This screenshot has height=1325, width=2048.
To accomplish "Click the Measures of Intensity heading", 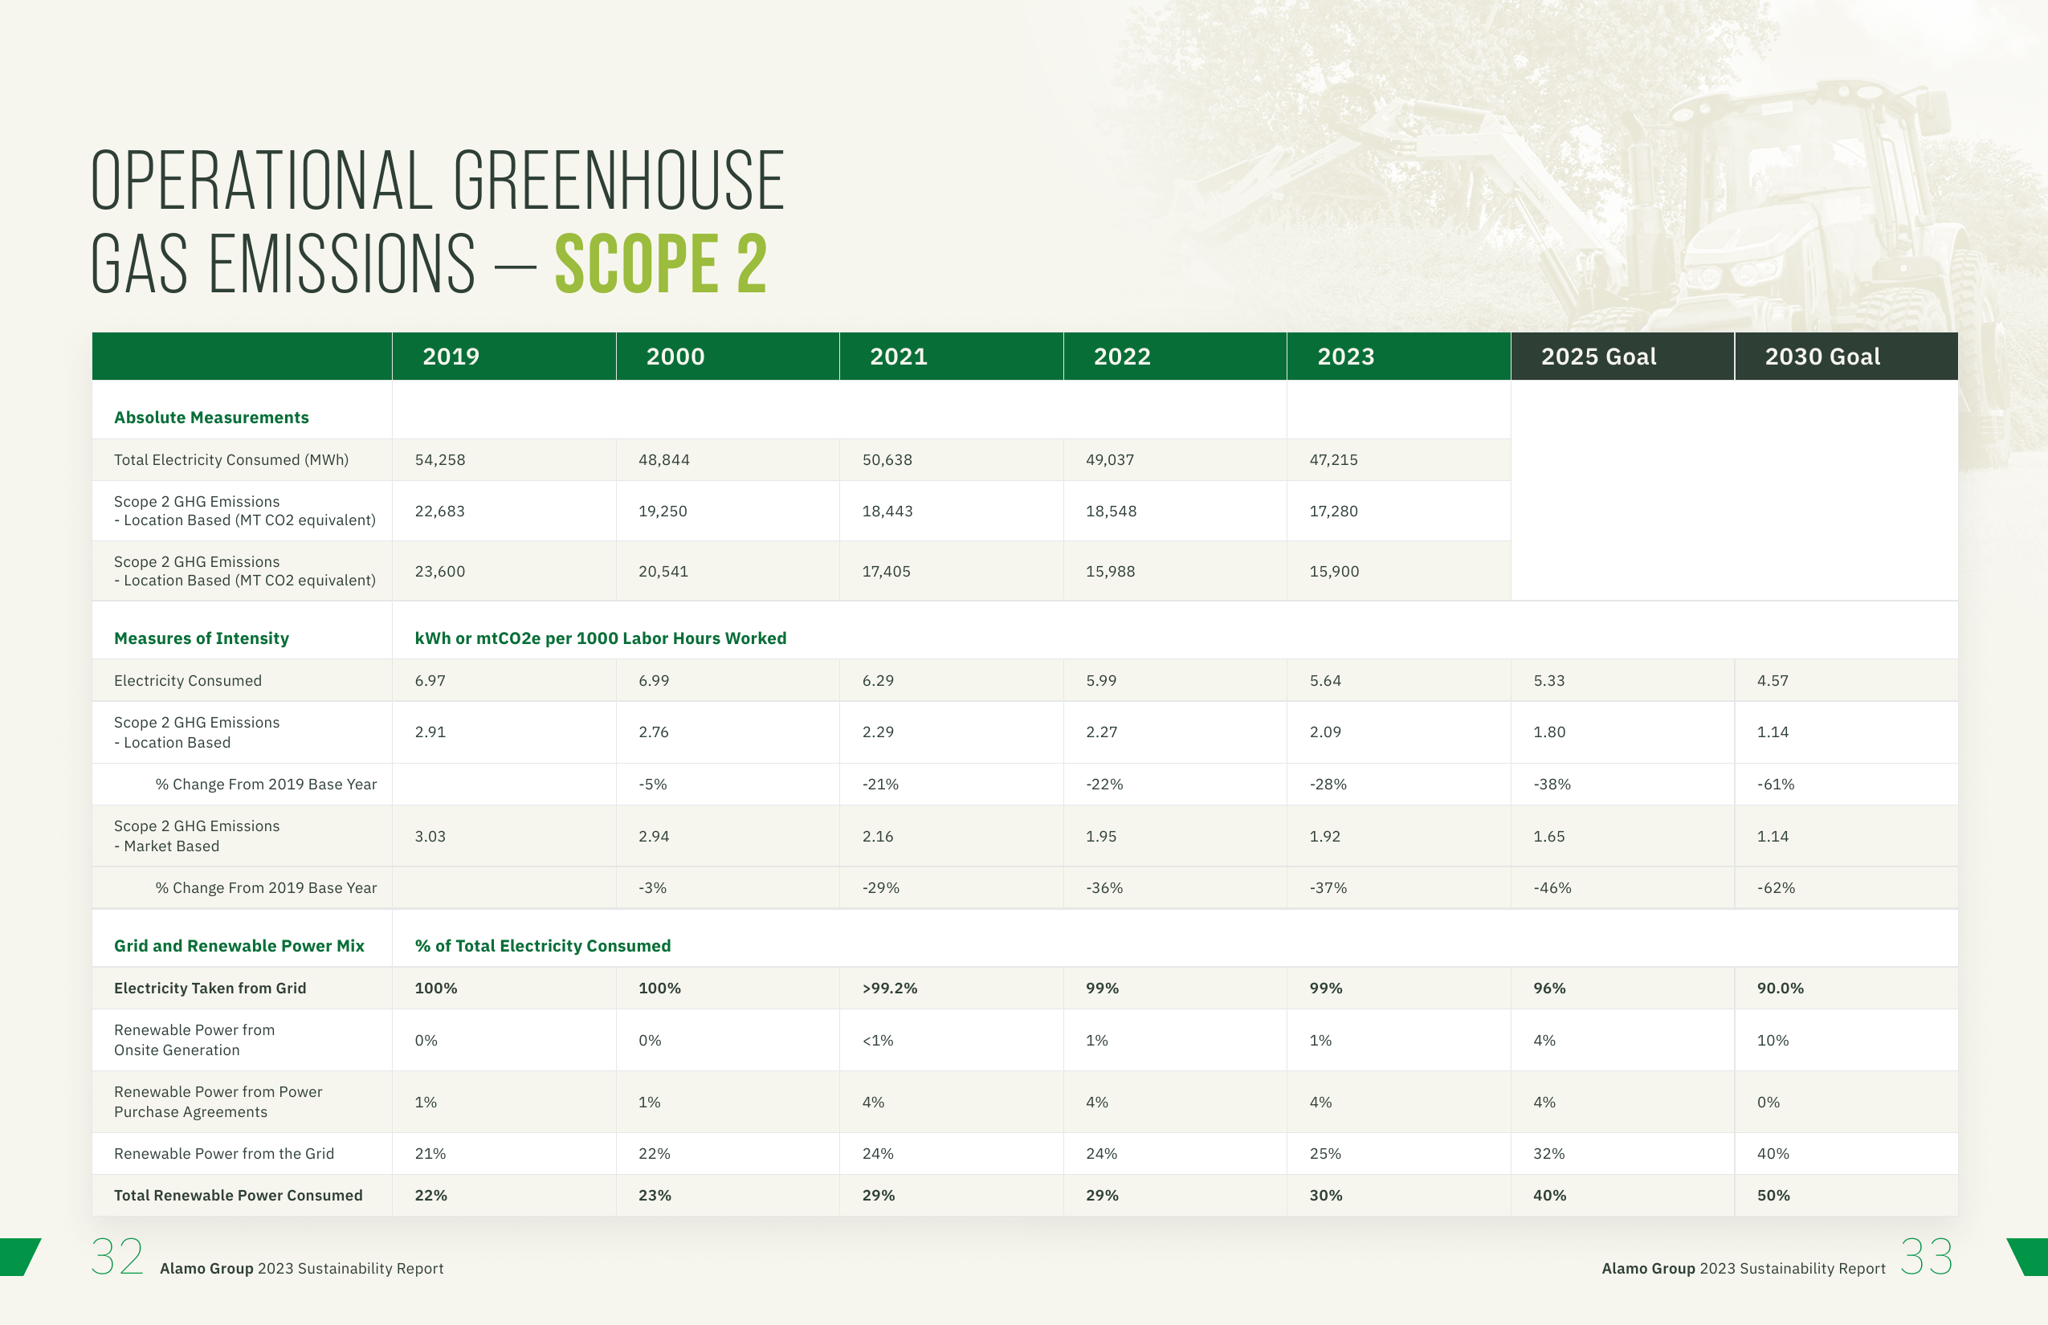I will click(202, 638).
